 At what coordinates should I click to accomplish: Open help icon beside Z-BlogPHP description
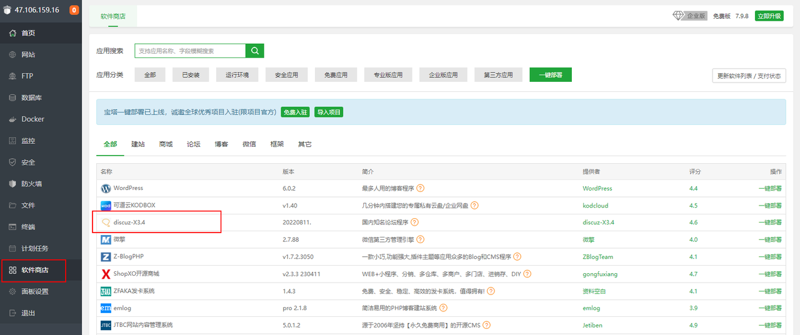517,257
